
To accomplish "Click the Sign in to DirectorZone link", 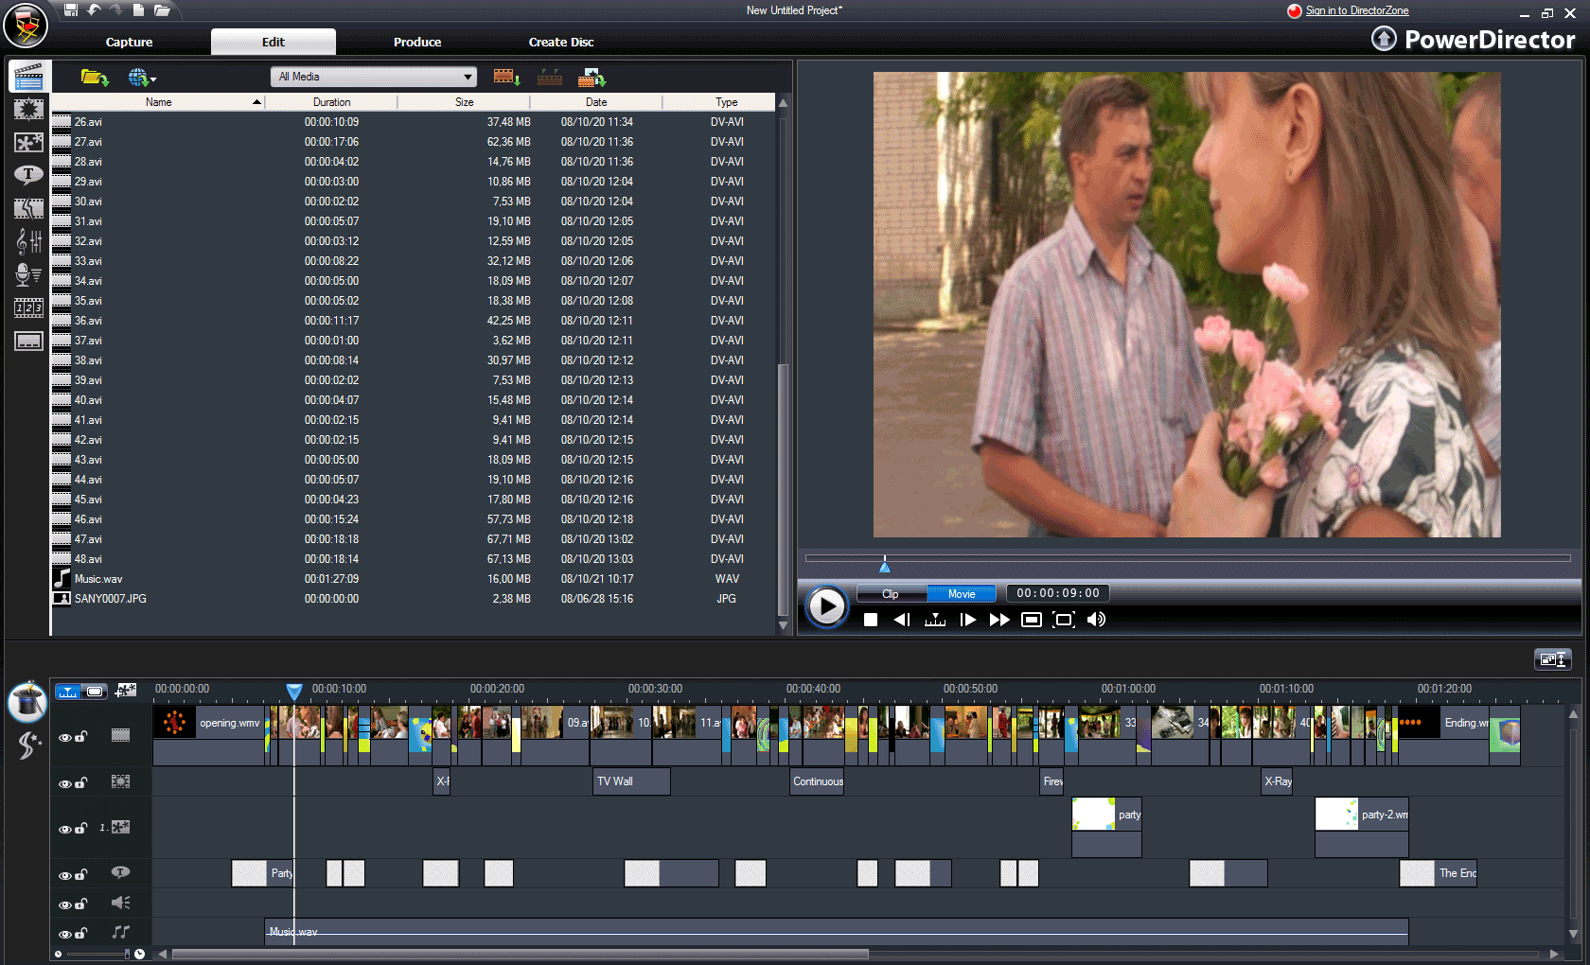I will coord(1356,11).
